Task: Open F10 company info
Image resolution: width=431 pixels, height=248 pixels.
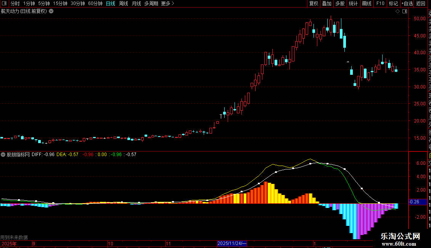Action: pos(380,3)
